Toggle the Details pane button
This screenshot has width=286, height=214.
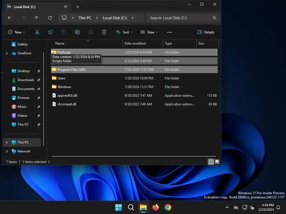tap(206, 32)
